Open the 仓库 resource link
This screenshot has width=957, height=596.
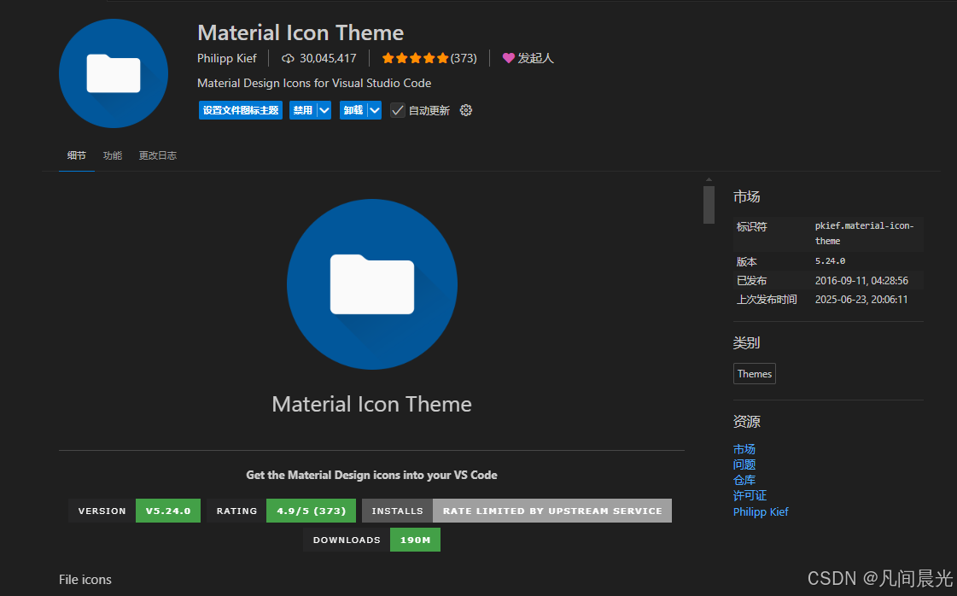pos(744,480)
